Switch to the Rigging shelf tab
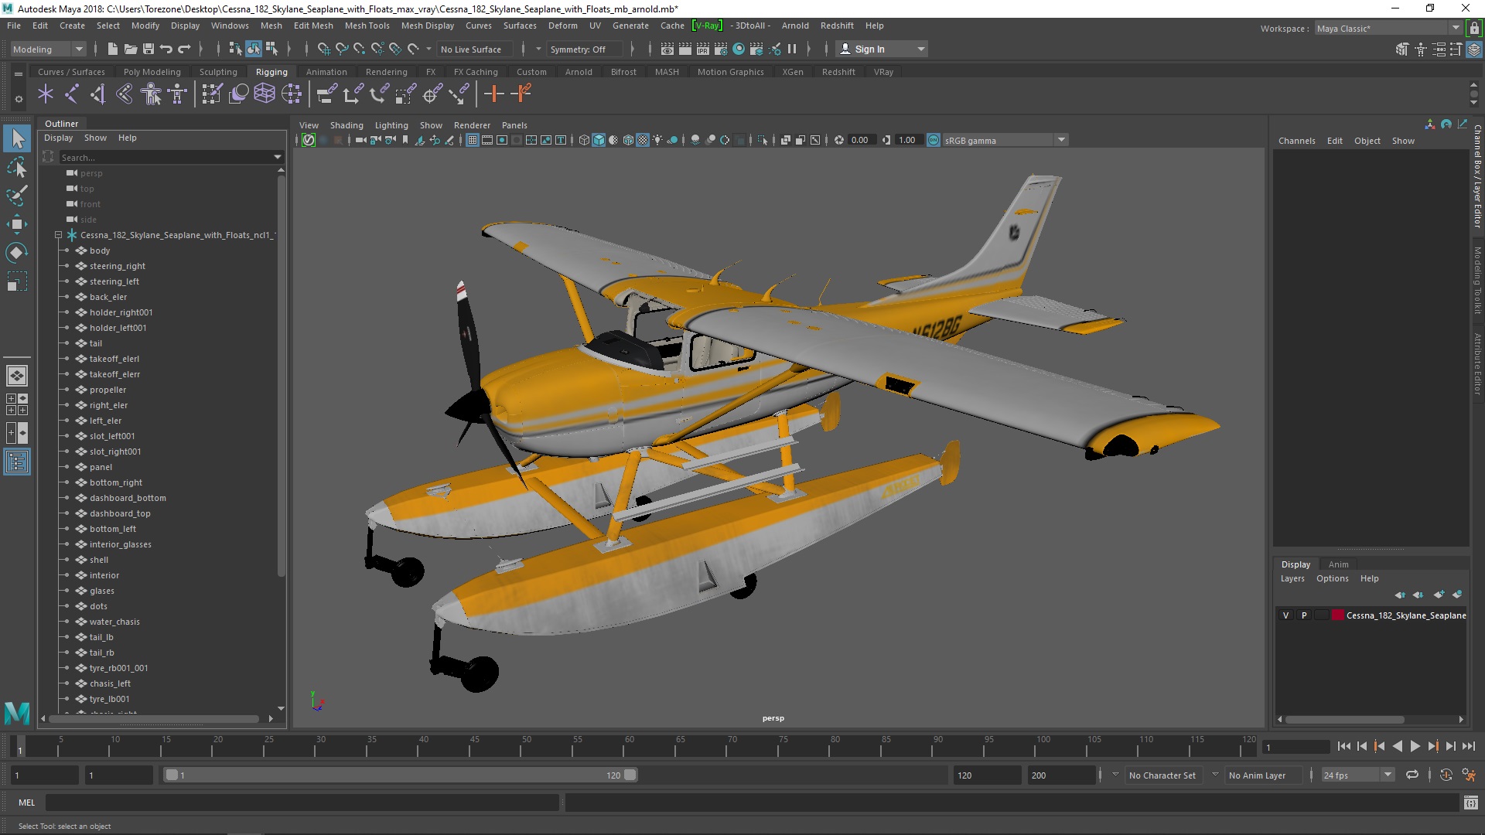 [x=271, y=72]
